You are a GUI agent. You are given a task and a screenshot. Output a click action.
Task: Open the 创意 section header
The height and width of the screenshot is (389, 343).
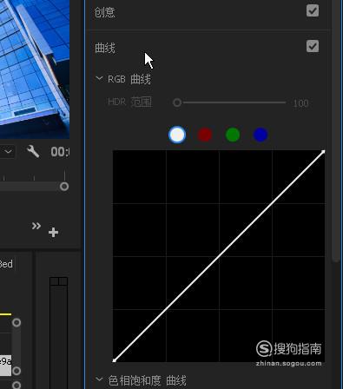104,12
